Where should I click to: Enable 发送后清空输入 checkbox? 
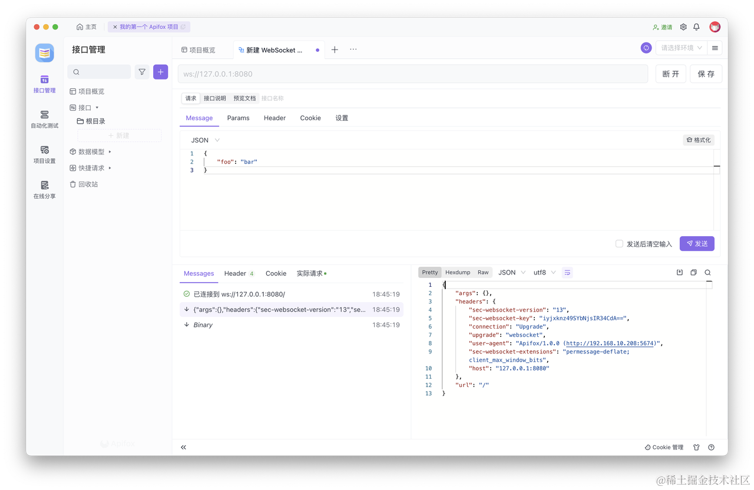[618, 243]
